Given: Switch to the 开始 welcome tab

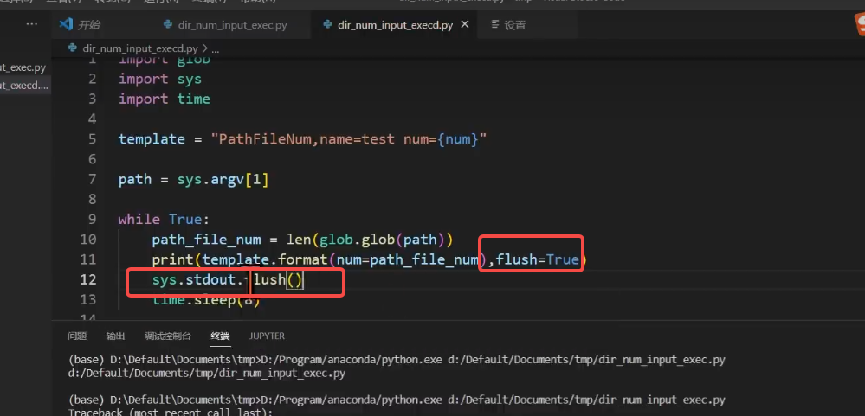Looking at the screenshot, I should (x=88, y=25).
